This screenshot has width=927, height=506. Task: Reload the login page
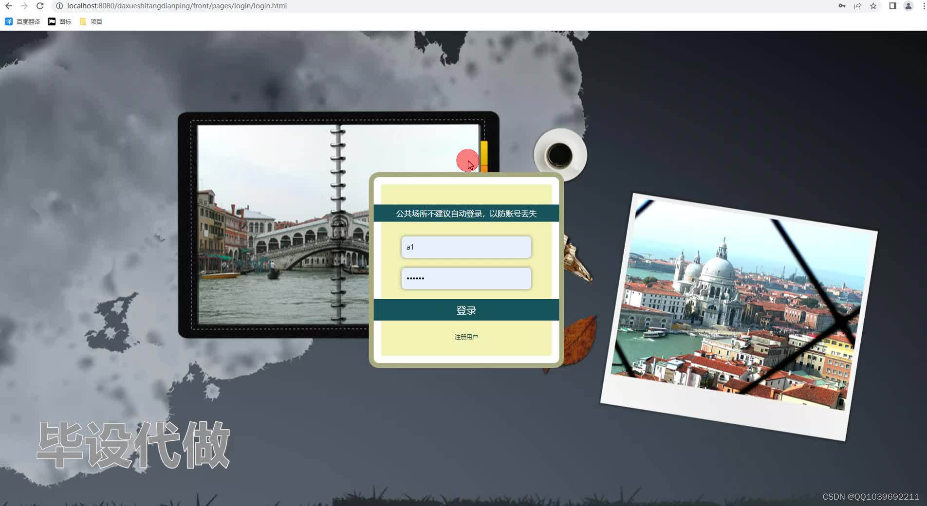(x=40, y=6)
